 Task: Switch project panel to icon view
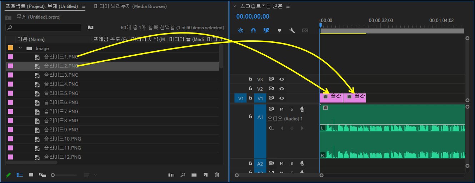pos(31,175)
